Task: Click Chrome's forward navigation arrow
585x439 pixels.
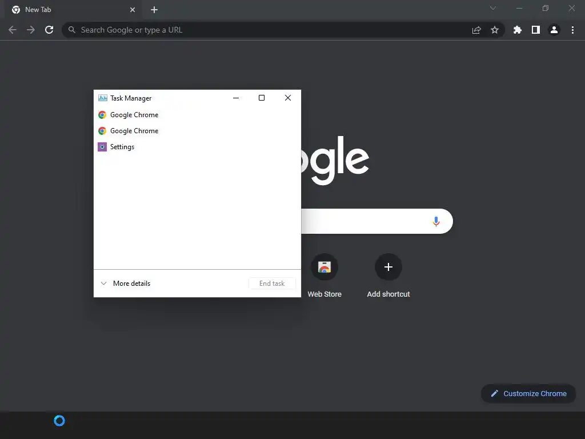Action: coord(31,30)
